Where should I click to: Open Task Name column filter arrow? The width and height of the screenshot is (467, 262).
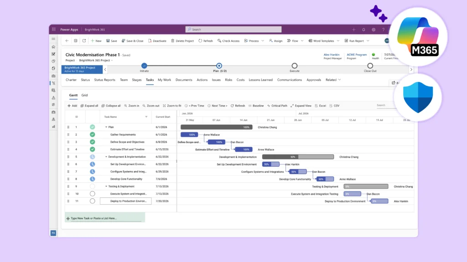(x=146, y=117)
